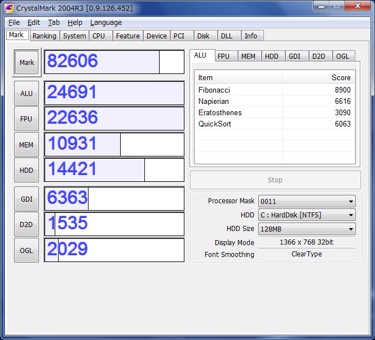375x340 pixels.
Task: Click the Score column header
Action: point(318,77)
